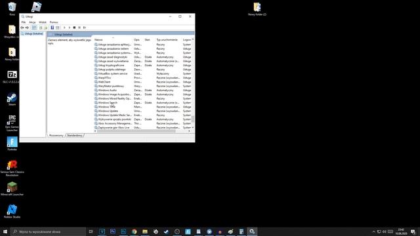Click the taskbar search box
The height and width of the screenshot is (236, 420).
pos(49,231)
